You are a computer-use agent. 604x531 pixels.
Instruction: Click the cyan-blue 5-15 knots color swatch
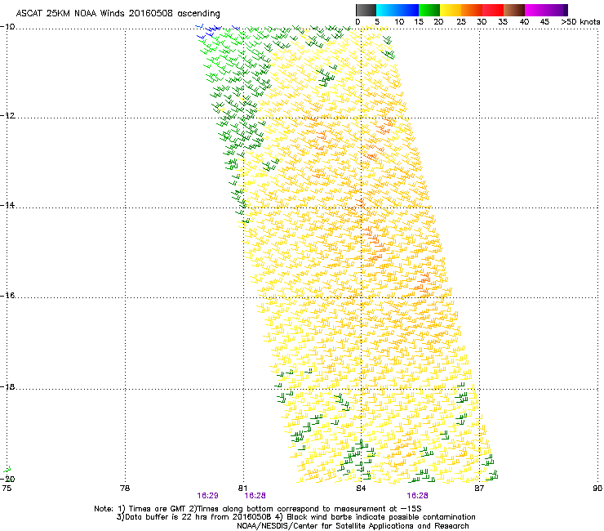tap(397, 10)
